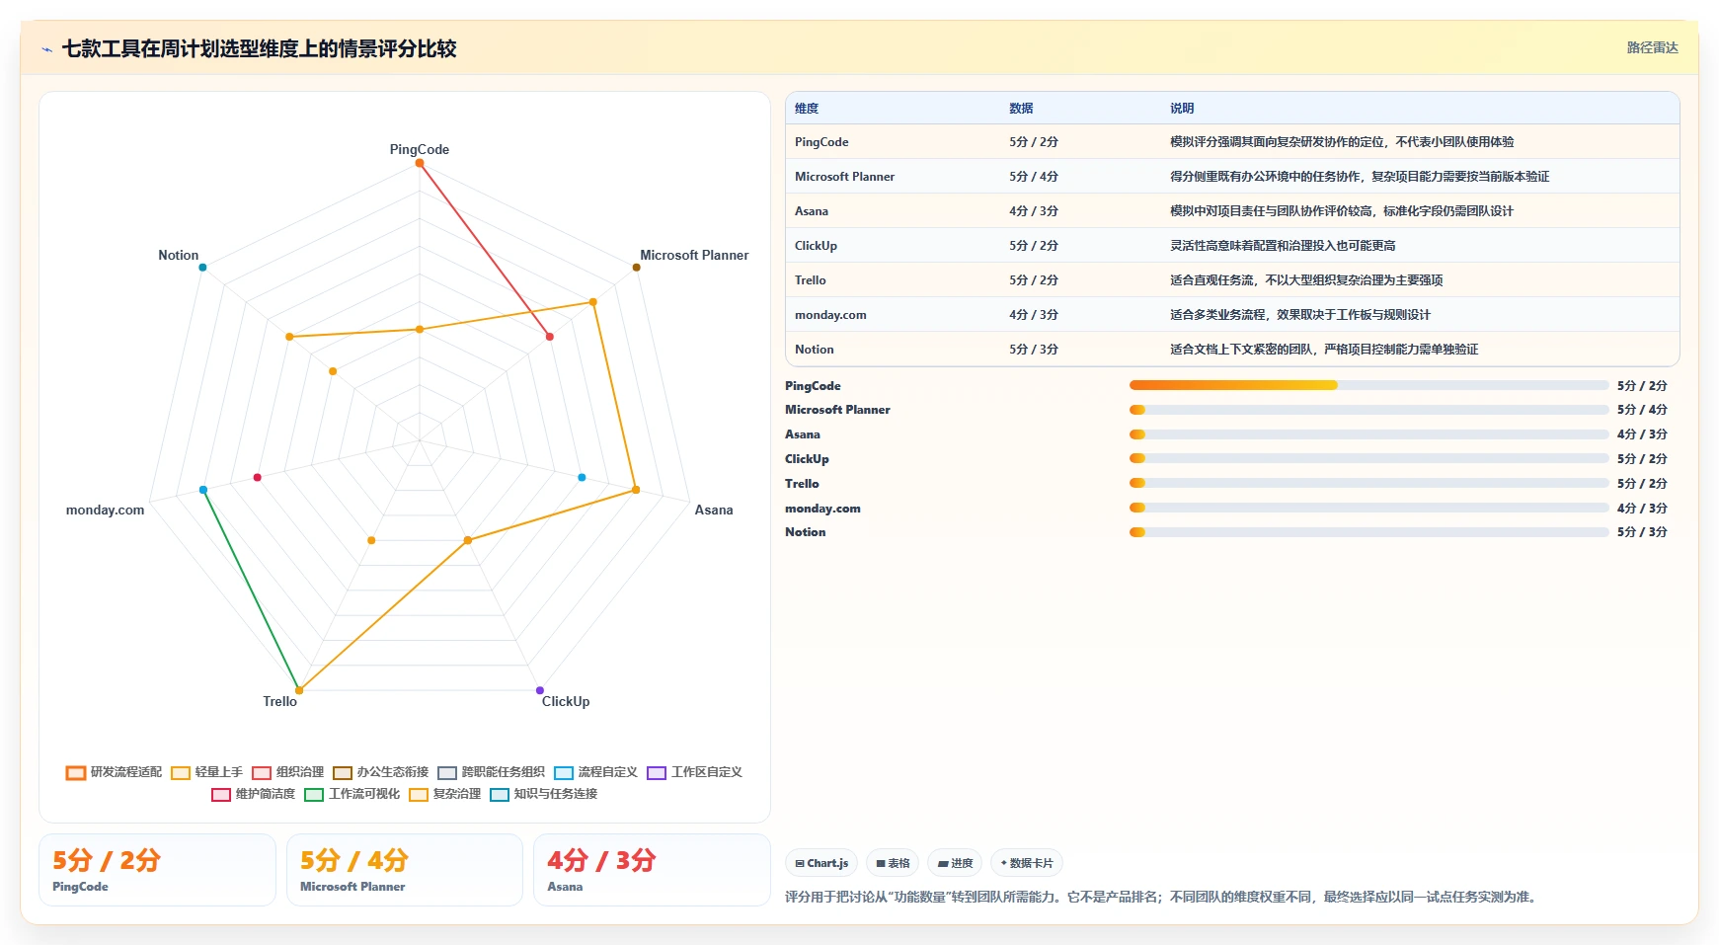Open the Asana 4分 / 3分 data card
The height and width of the screenshot is (945, 1719).
[652, 870]
